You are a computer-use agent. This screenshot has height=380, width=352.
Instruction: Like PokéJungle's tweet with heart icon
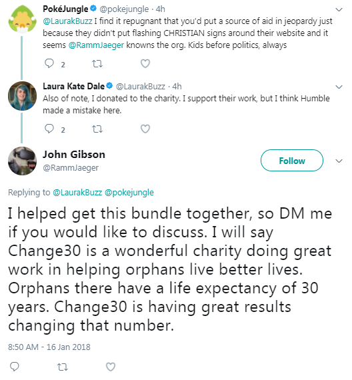point(145,63)
